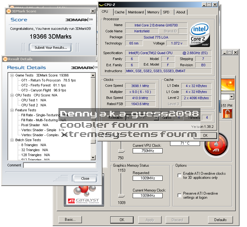Collapse the CPU Tests tree node
Viewport: 247px width, 227px height.
click(12, 95)
